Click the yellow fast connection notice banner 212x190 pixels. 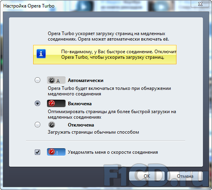[105, 54]
